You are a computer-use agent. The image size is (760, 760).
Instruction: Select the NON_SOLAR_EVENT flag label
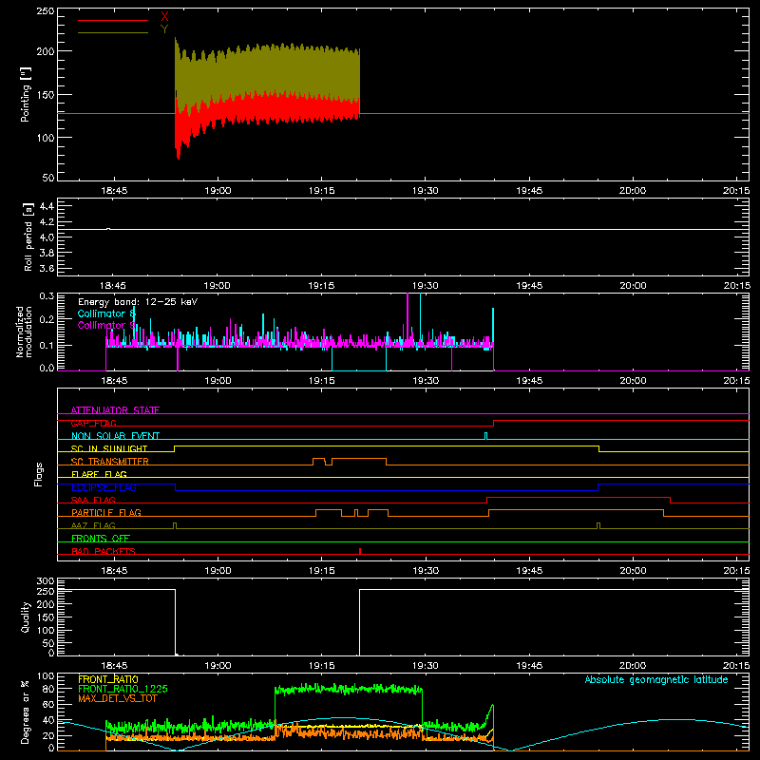pos(115,436)
